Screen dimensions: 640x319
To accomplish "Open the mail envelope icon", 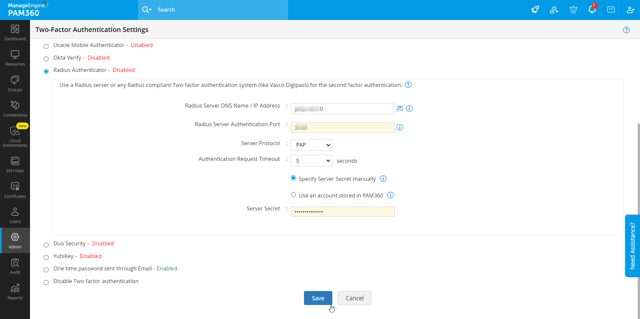I will pos(611,10).
